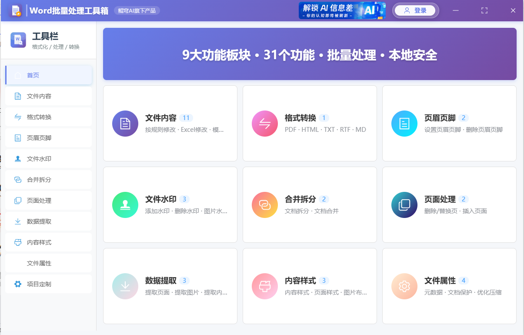
Task: Click the green 文件水印 watermark icon
Action: 125,204
